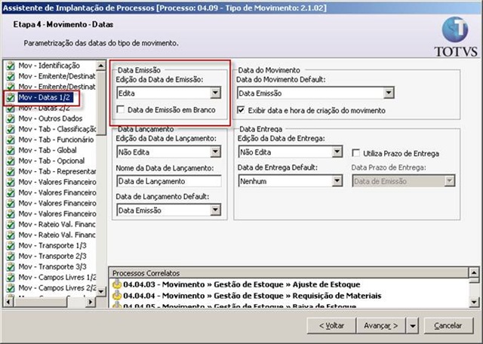Click step list horizontal scroll right arrow
483x344 pixels.
pyautogui.click(x=91, y=302)
